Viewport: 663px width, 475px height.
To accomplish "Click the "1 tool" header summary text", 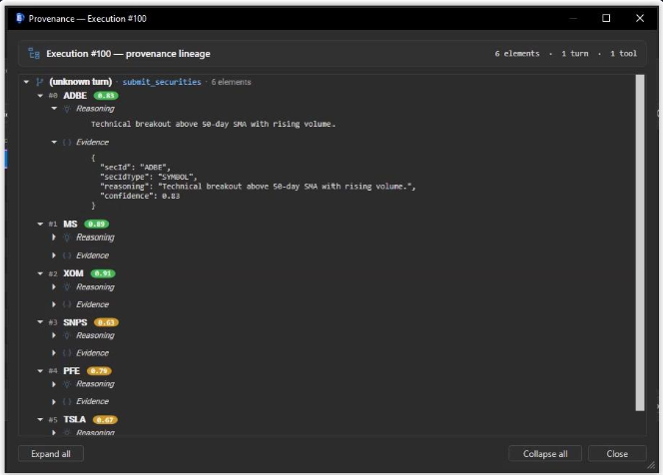I will [623, 53].
